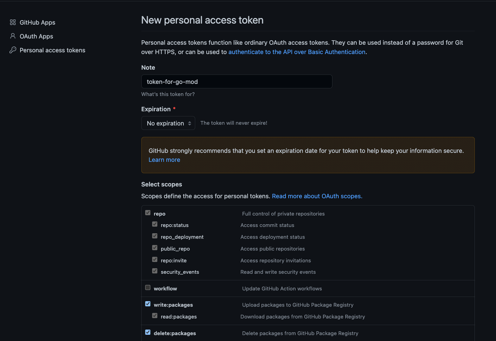Enable the workflow scope checkbox
Image resolution: width=496 pixels, height=341 pixels.
(x=148, y=288)
